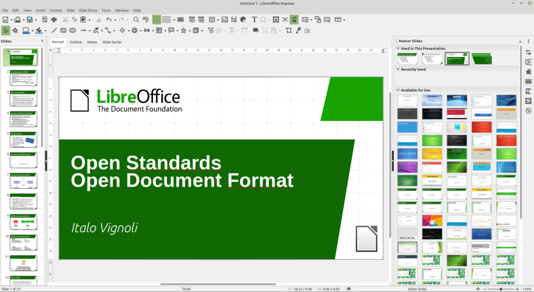This screenshot has width=534, height=292.
Task: Open the sidebar Navigator compass icon
Action: (x=528, y=111)
